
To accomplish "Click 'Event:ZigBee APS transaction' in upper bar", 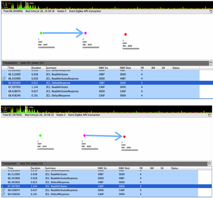I will click(85, 11).
